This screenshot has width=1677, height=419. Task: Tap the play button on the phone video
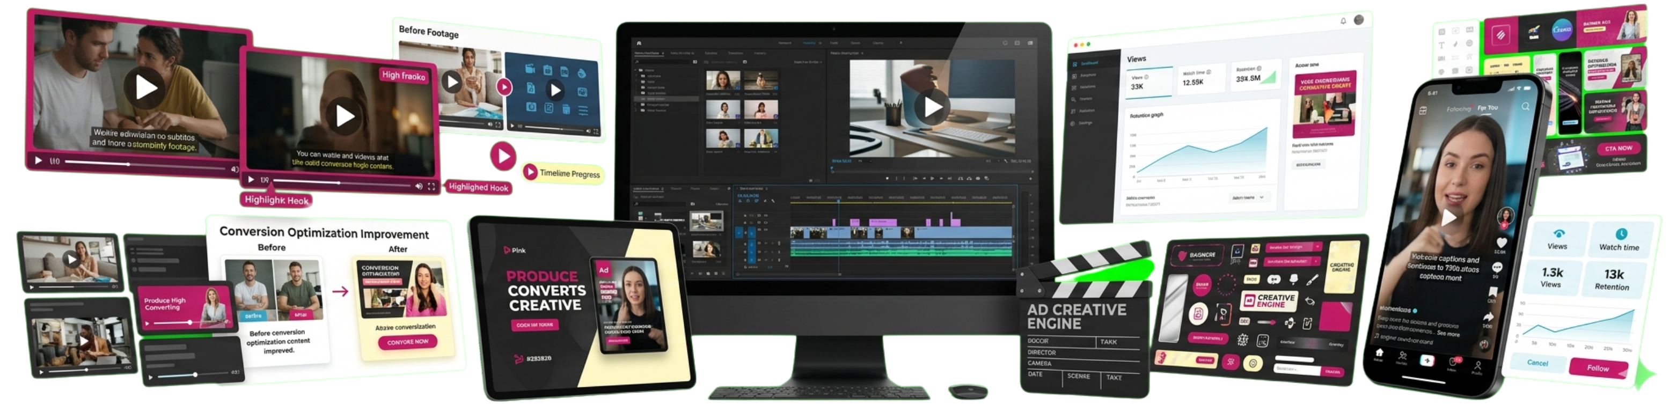(x=1449, y=217)
